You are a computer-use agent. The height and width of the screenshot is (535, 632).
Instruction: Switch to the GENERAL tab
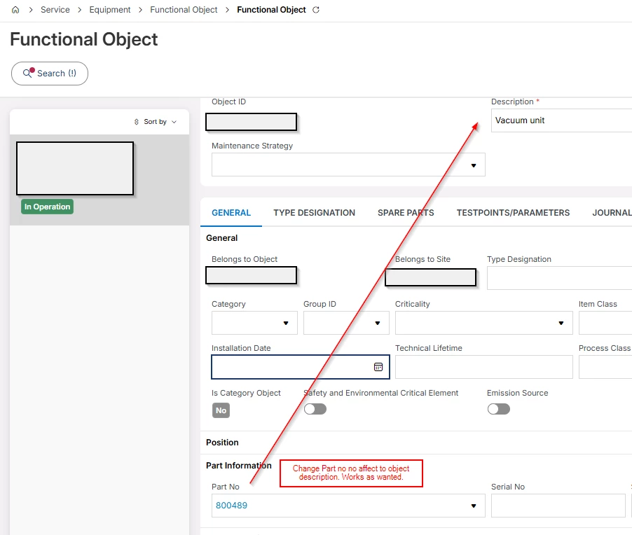[x=231, y=213]
